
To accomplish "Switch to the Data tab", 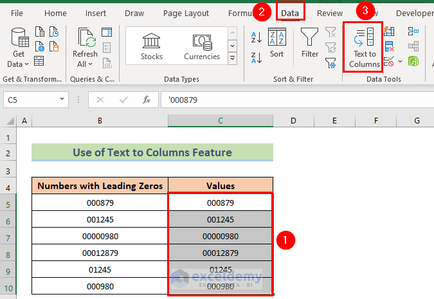I will [290, 13].
